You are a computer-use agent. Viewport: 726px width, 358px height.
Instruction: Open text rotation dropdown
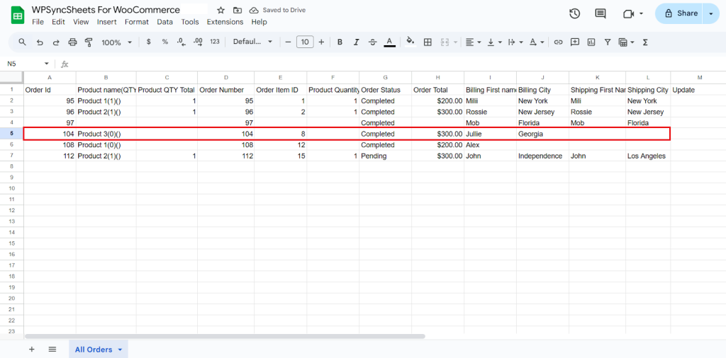click(537, 42)
